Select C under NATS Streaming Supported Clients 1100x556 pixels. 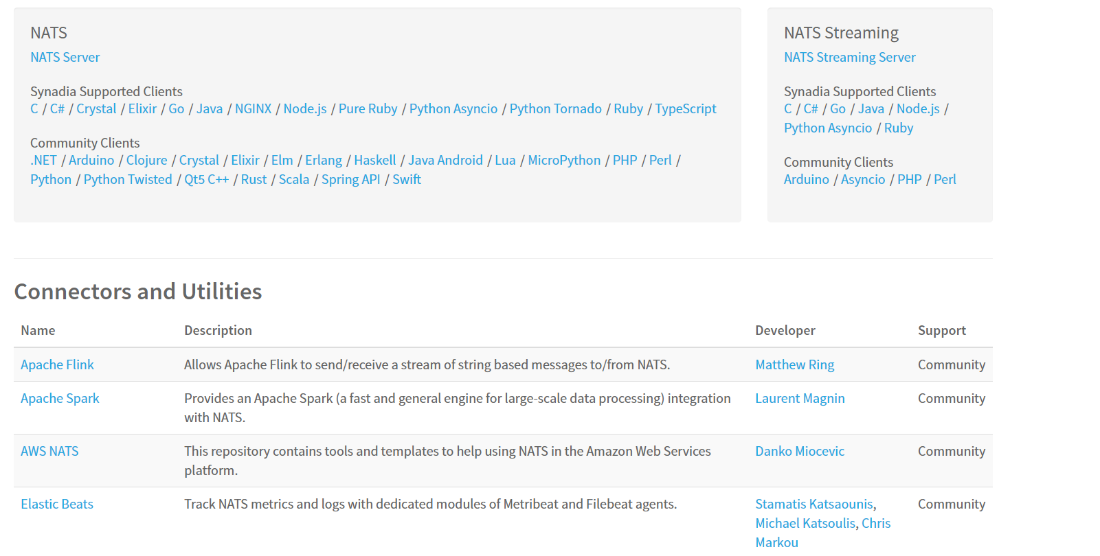788,109
